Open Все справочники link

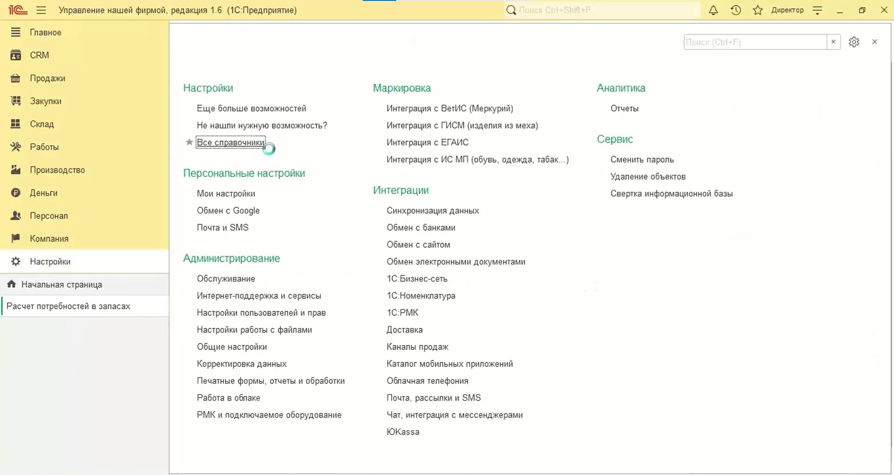pyautogui.click(x=230, y=142)
